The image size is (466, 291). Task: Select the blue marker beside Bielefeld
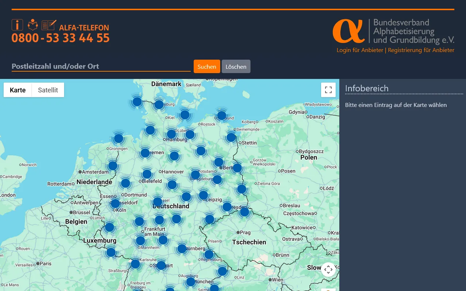147,174
